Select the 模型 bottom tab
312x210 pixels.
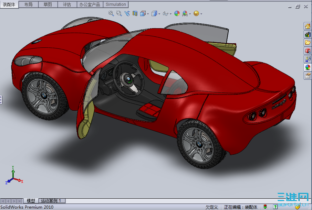pos(31,201)
